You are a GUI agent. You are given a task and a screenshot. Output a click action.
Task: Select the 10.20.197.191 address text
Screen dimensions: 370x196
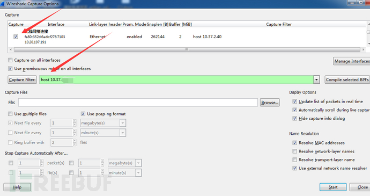point(35,42)
